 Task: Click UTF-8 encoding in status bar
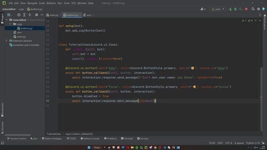point(229,143)
